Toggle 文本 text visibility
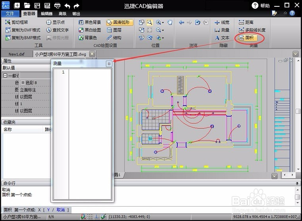The image size is (302, 221). (222, 38)
